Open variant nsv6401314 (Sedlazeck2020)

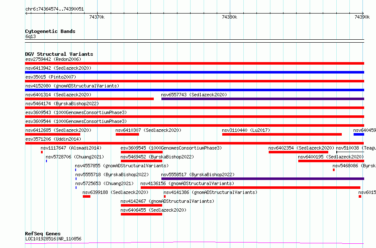coord(58,95)
